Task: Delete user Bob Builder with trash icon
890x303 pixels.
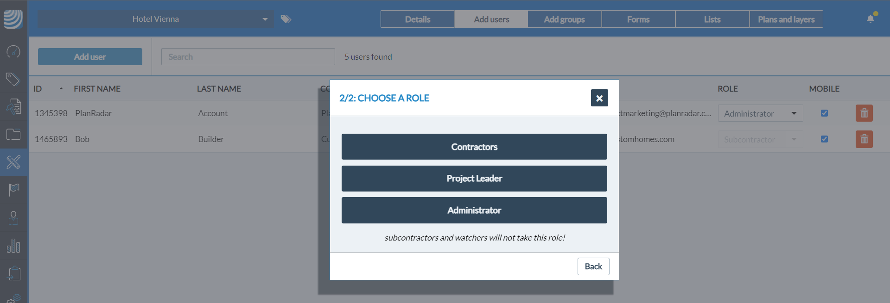Action: coord(864,139)
